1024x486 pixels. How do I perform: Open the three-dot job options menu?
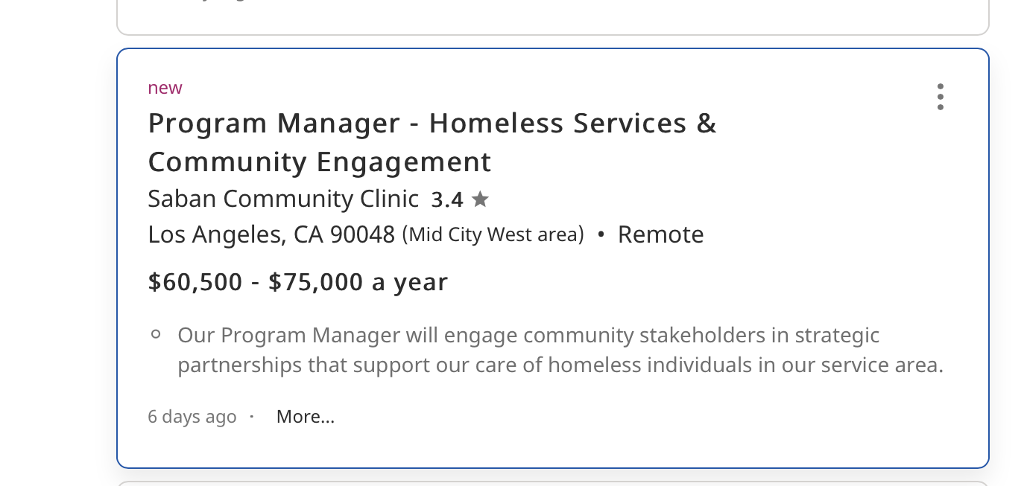pos(940,97)
